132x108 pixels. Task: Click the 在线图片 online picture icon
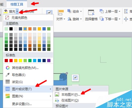[x=57, y=100]
